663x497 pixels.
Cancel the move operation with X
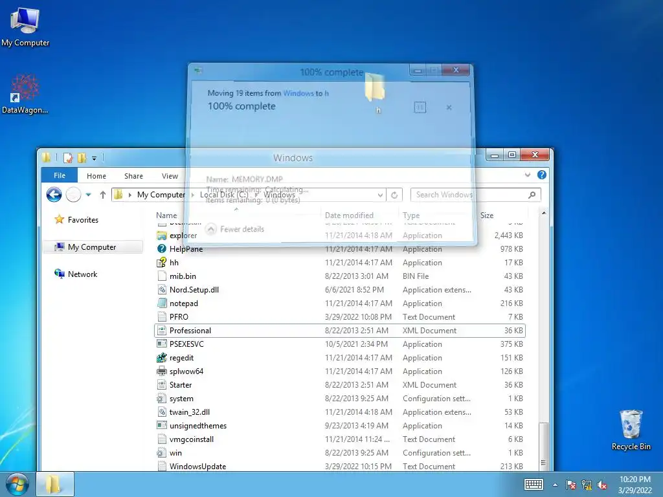[x=449, y=107]
